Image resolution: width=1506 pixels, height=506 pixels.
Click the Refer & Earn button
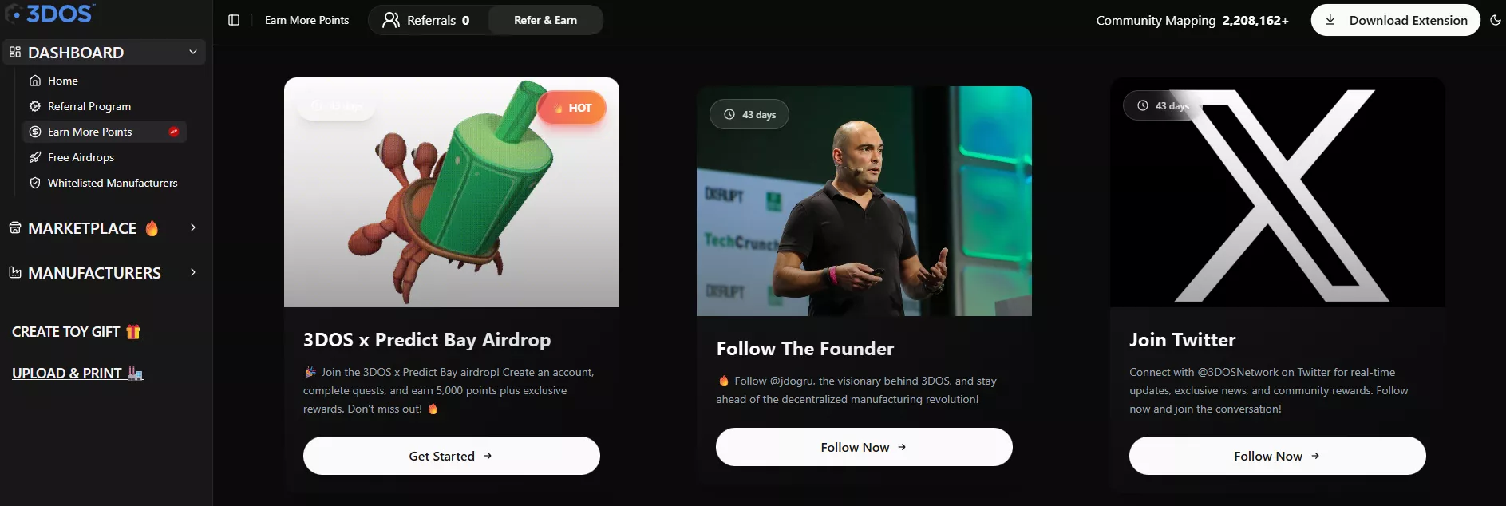coord(545,20)
